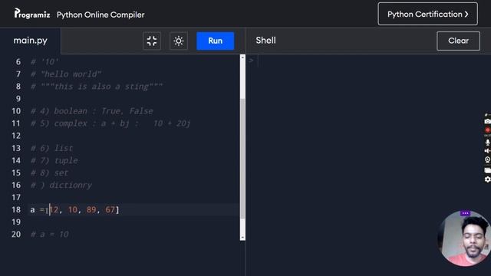Screen dimensions: 491x276
Task: Click line number 17 in gutter
Action: (16, 198)
